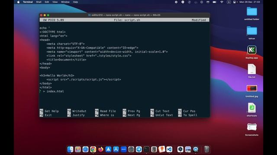
Task: Click the meta charset="UTF-8" line
Action: [x=65, y=44]
